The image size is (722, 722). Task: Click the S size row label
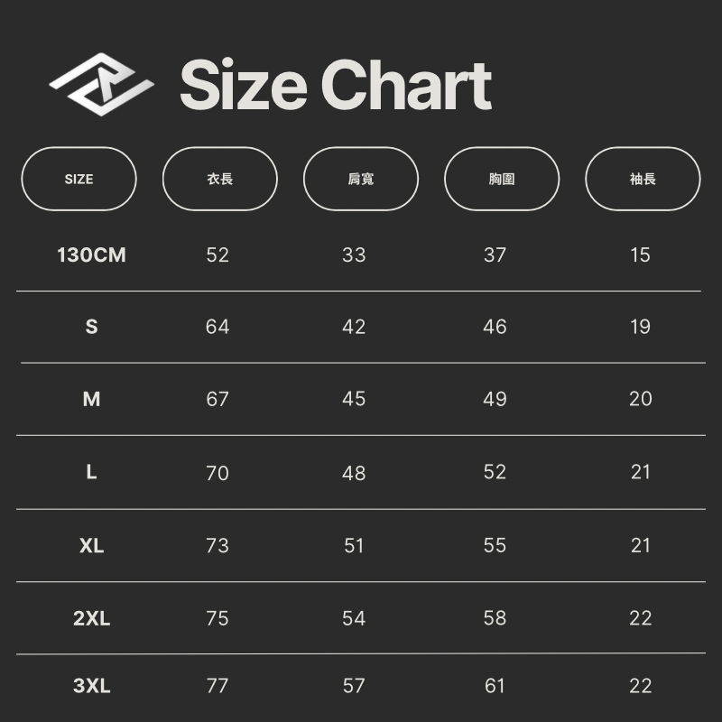[91, 327]
